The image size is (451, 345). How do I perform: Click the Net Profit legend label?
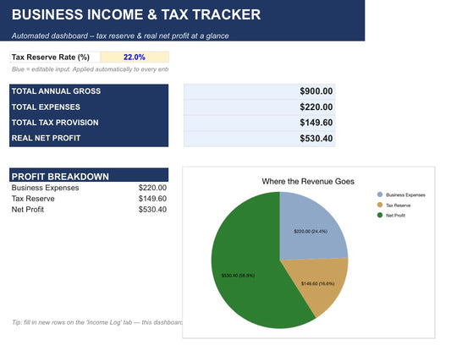395,216
